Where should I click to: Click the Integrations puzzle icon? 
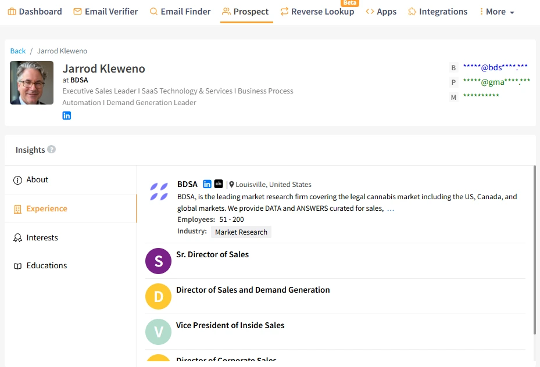(x=412, y=12)
